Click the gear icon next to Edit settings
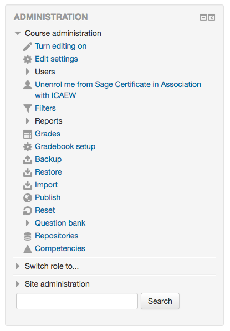Screen dimensions: 230x331 pos(28,59)
